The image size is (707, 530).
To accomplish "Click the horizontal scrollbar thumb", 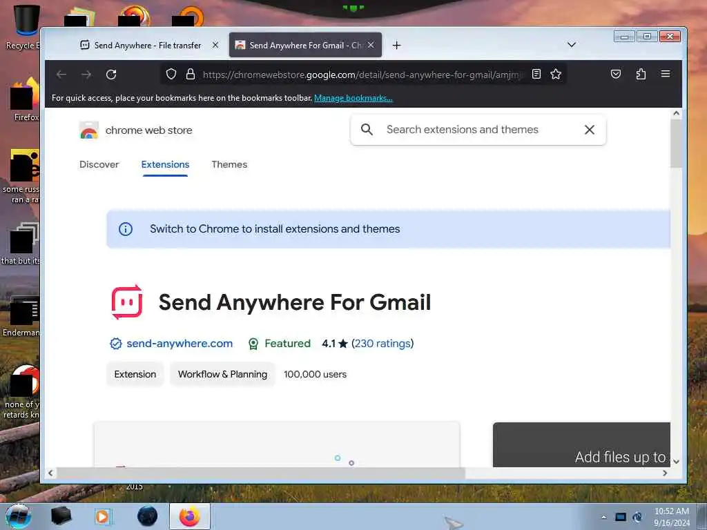I will [260, 473].
